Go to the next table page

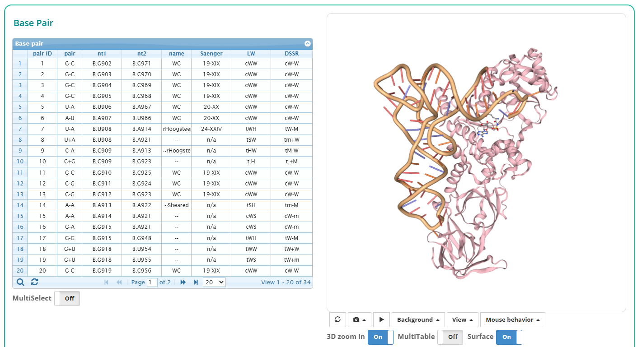pyautogui.click(x=183, y=282)
